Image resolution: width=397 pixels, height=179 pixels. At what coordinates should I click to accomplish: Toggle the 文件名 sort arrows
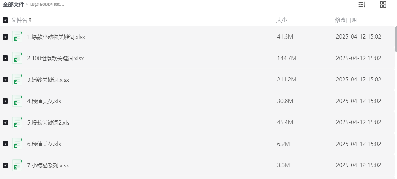coord(30,20)
